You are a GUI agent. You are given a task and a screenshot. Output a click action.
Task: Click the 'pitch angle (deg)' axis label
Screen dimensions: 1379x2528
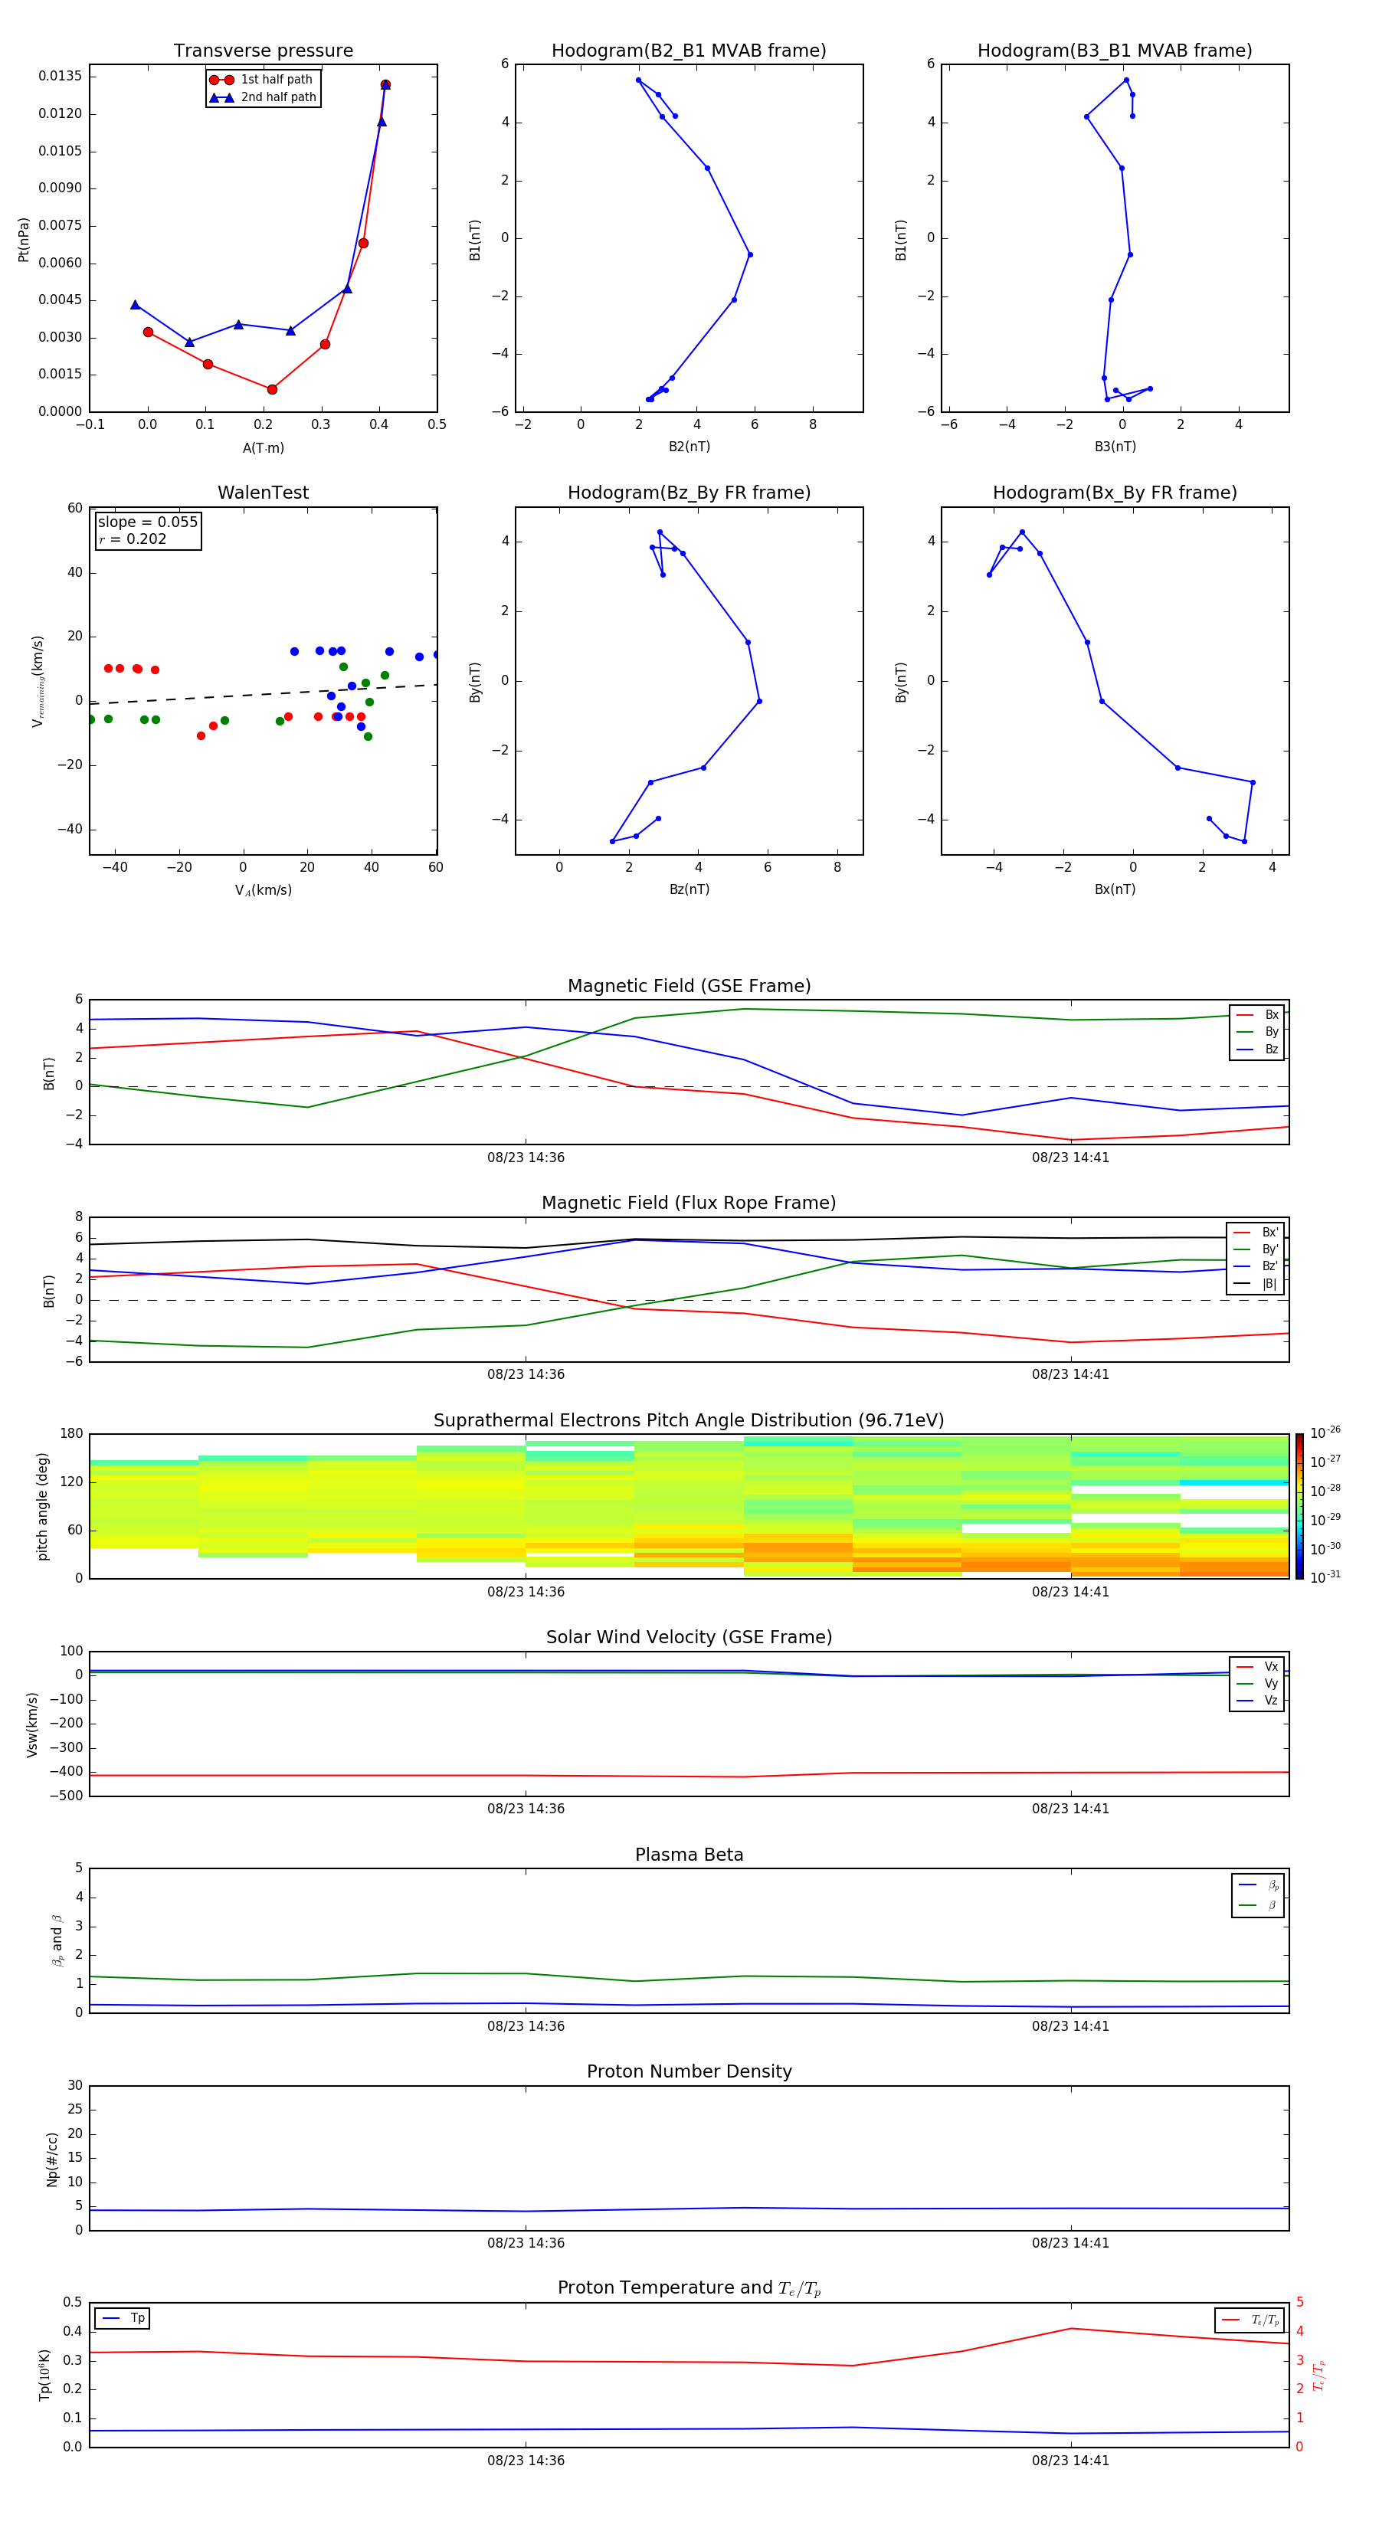(42, 1506)
